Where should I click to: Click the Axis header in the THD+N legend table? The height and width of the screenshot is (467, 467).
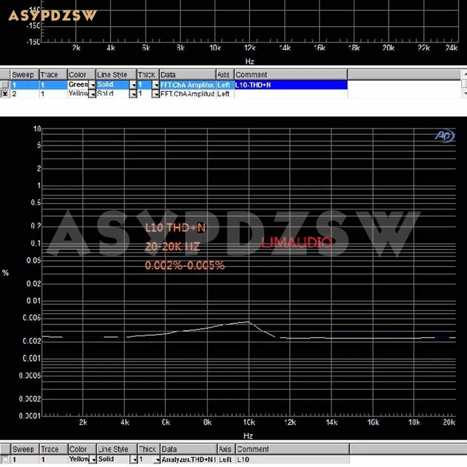tap(226, 449)
